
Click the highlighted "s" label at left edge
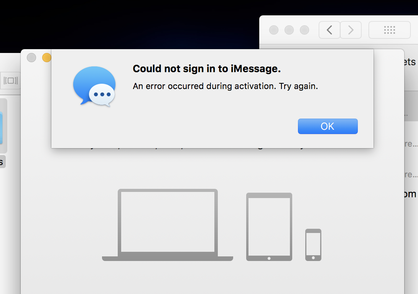[x=2, y=162]
